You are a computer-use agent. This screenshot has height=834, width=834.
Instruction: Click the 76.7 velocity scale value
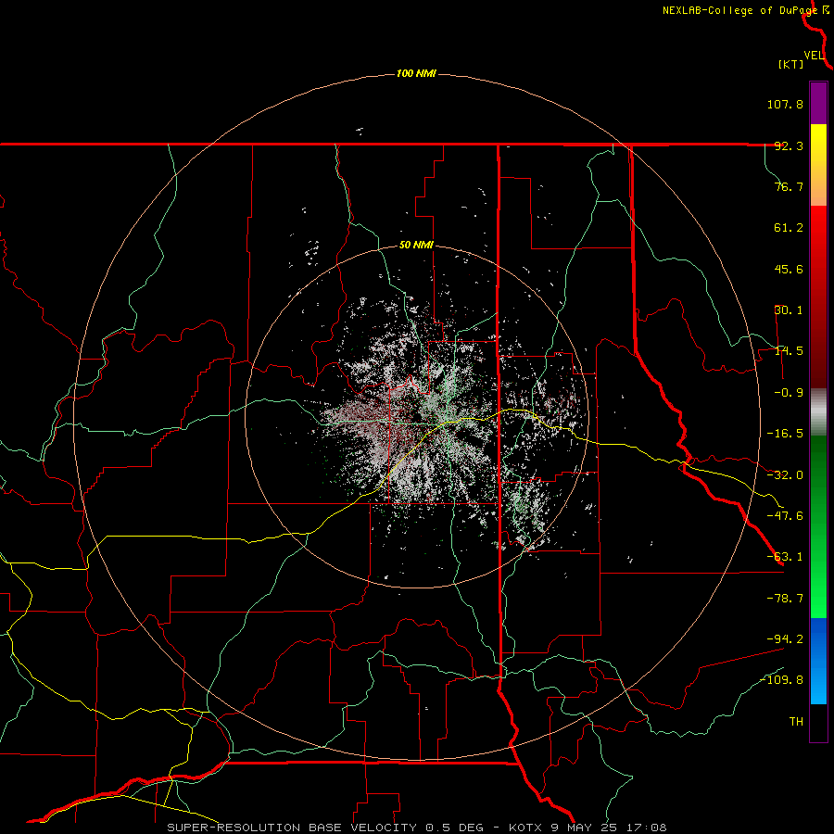tap(789, 186)
